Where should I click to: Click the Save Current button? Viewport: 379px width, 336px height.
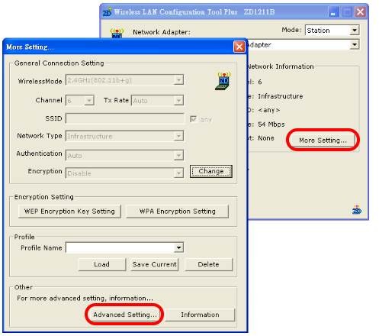154,264
